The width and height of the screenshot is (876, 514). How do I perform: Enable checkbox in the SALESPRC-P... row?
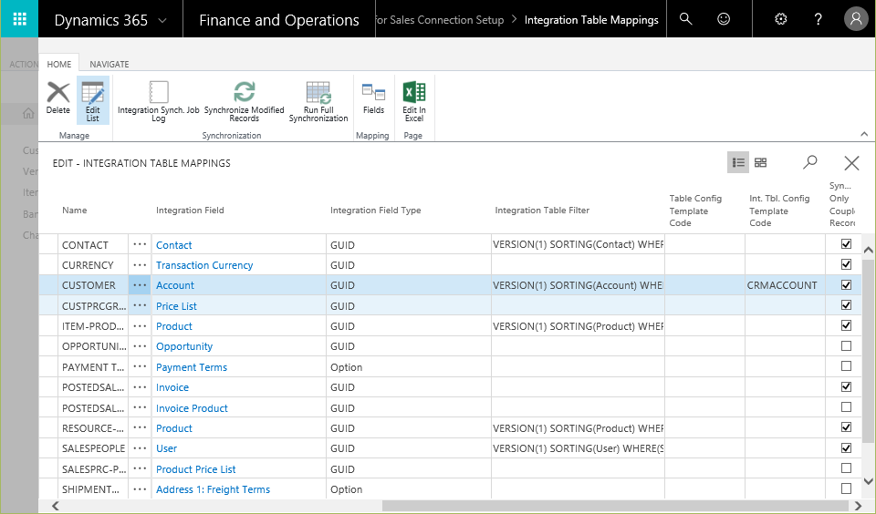847,468
